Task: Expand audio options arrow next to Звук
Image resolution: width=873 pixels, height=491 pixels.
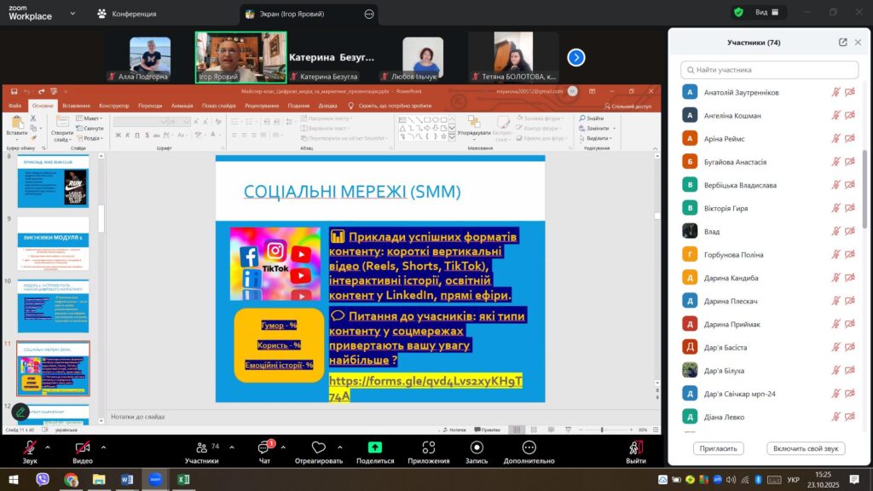Action: (x=52, y=447)
